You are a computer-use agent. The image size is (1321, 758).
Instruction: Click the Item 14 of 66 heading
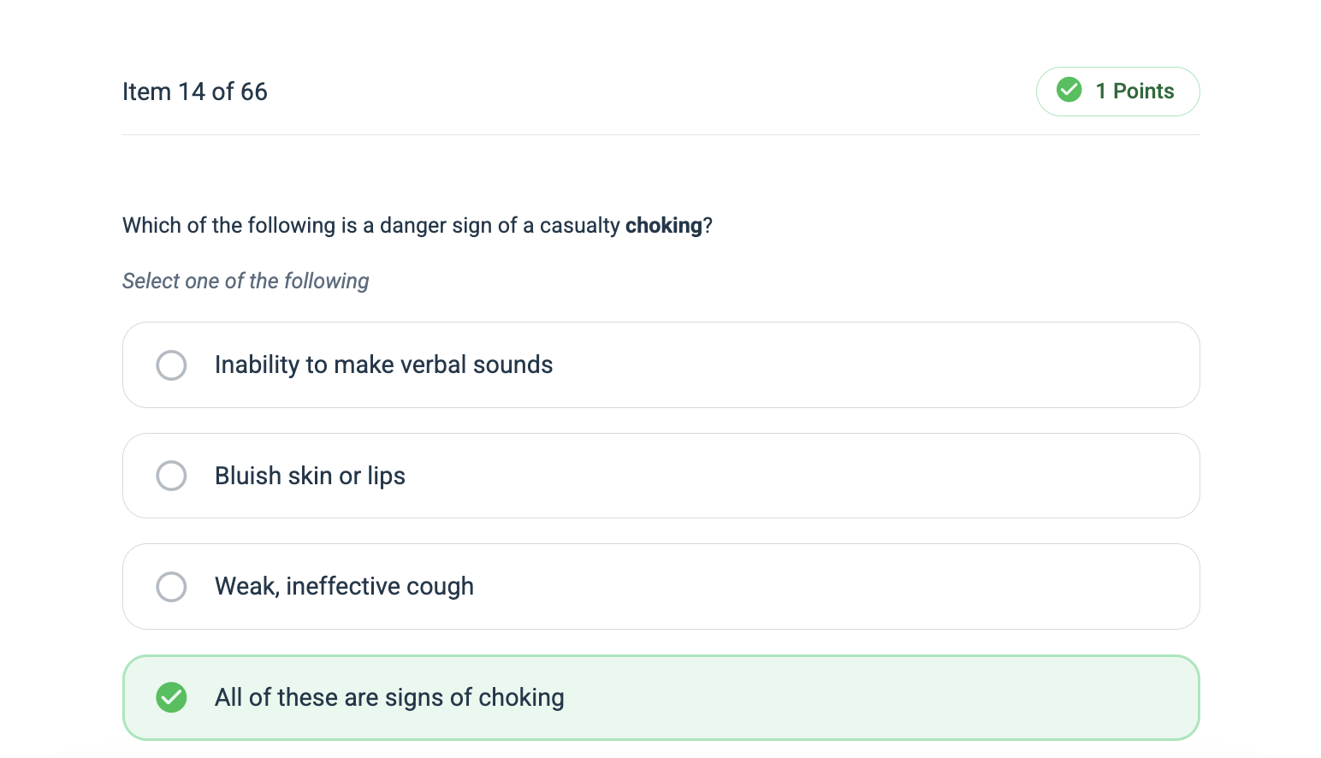(195, 92)
